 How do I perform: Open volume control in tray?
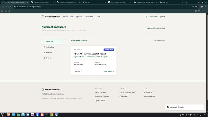(197, 115)
